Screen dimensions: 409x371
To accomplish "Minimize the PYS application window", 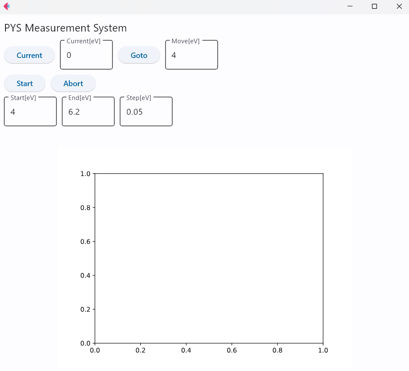I will (350, 6).
